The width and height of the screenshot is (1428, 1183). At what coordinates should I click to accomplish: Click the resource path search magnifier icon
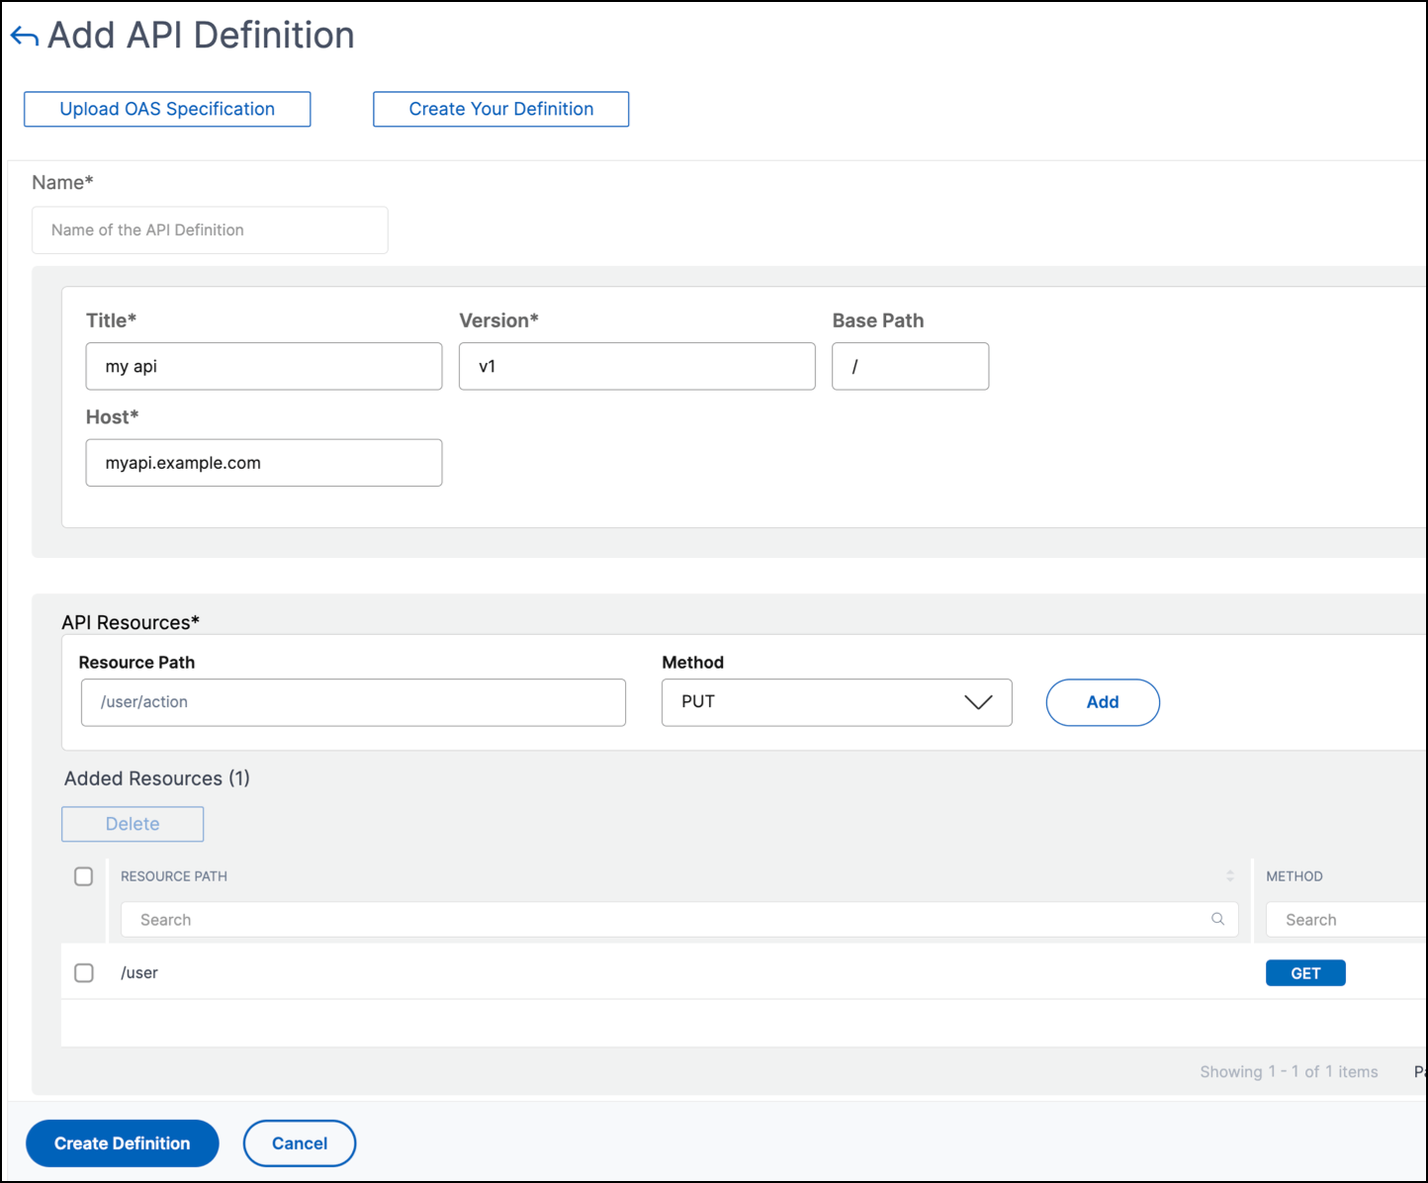[x=1217, y=919]
